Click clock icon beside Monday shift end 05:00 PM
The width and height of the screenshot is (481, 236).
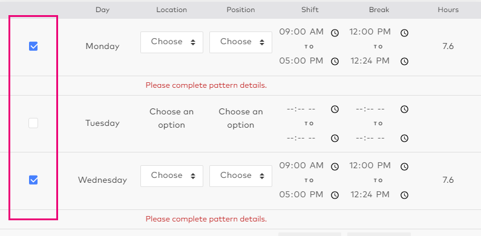coord(335,62)
